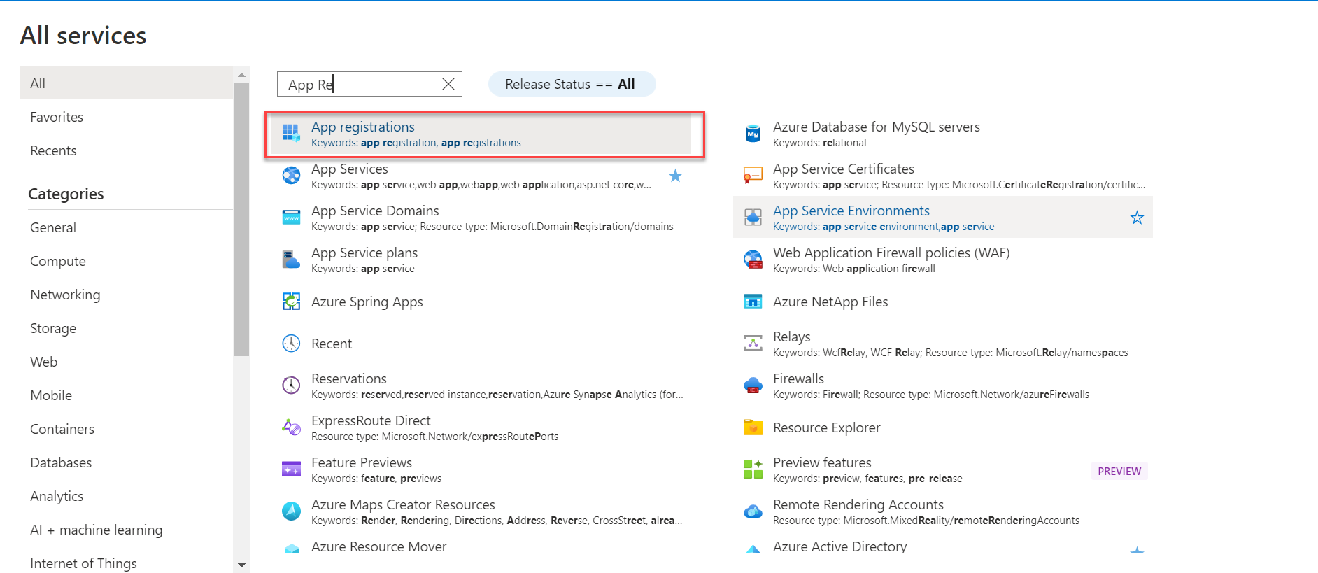Open the ExpressRoute Direct link
Screen dimensions: 1318x573
point(371,420)
